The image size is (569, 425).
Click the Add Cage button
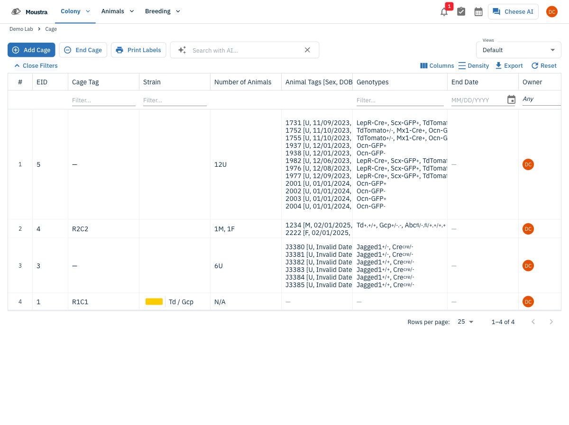(31, 50)
